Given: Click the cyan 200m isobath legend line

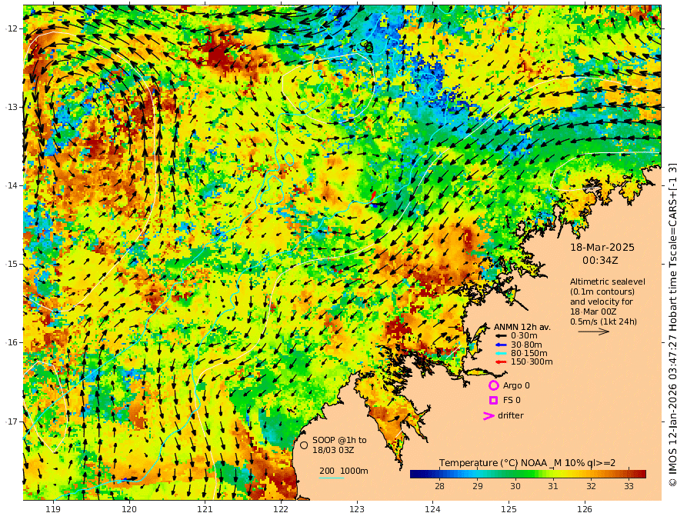Looking at the screenshot, I should [x=332, y=478].
